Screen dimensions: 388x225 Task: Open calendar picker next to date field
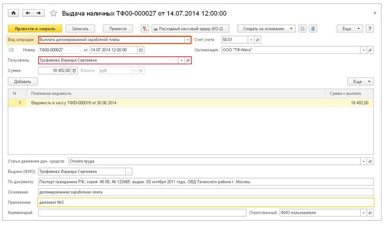pyautogui.click(x=141, y=50)
